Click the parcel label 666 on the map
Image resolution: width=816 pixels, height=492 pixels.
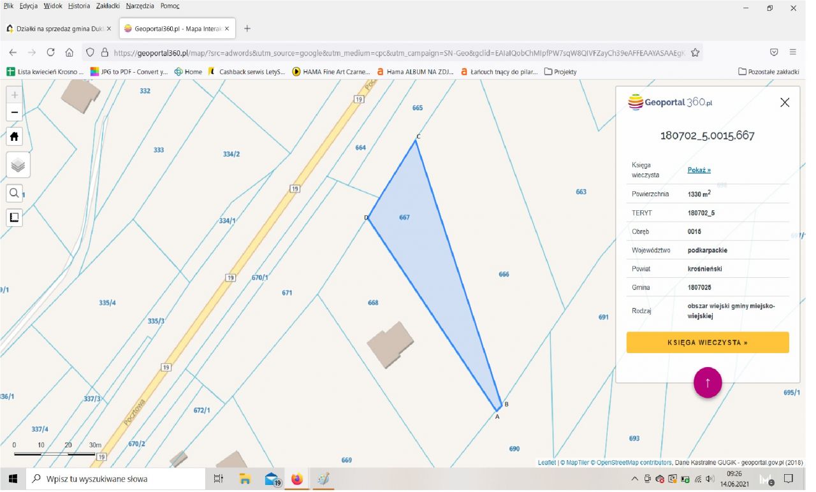coord(504,274)
